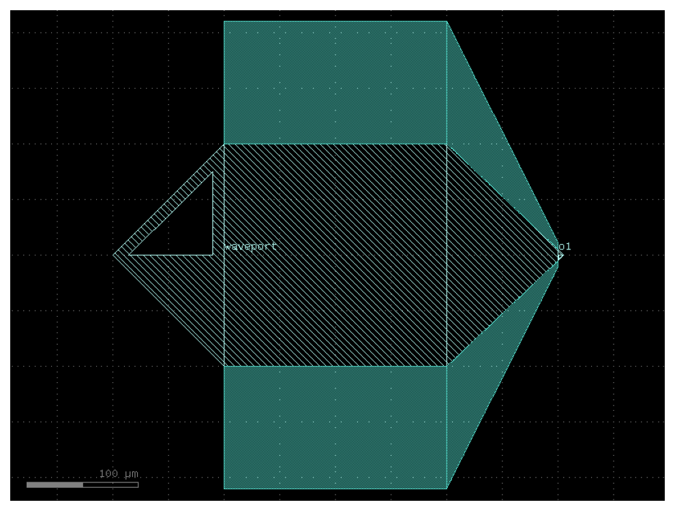Select the 'waveport' text label

[x=250, y=247]
